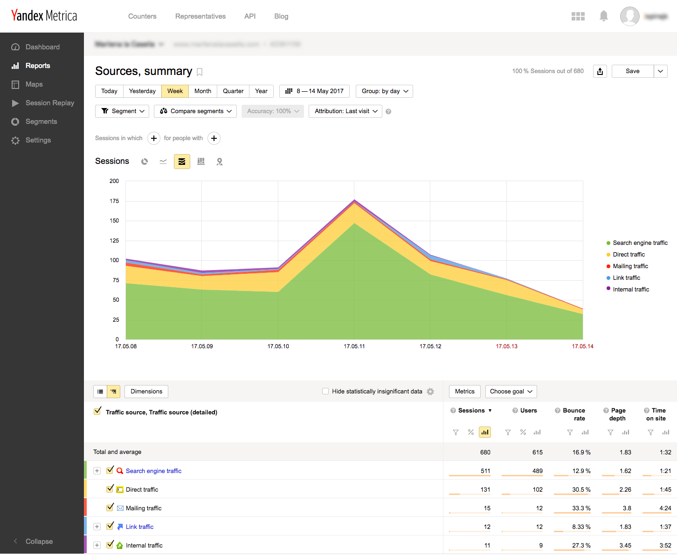Open the Accuracy: 100% dropdown
This screenshot has width=677, height=555.
tap(273, 111)
